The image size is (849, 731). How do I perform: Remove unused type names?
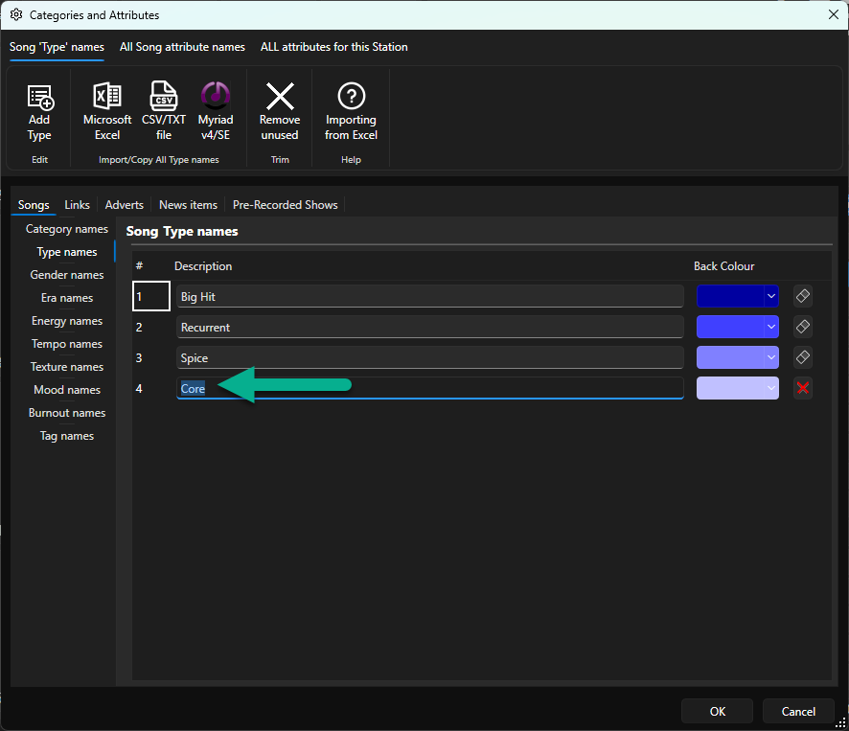(x=280, y=113)
